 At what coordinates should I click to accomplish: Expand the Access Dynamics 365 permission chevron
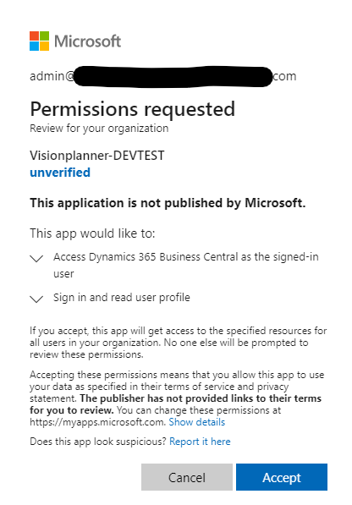[36, 258]
